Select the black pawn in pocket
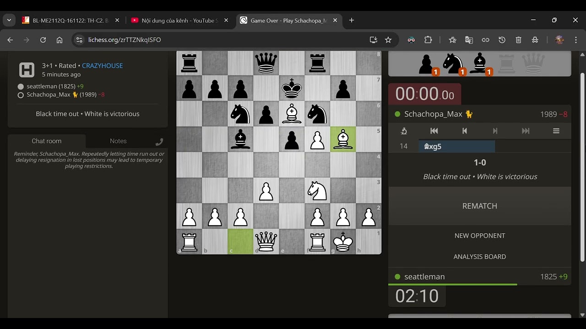Image resolution: width=586 pixels, height=329 pixels. (x=427, y=64)
